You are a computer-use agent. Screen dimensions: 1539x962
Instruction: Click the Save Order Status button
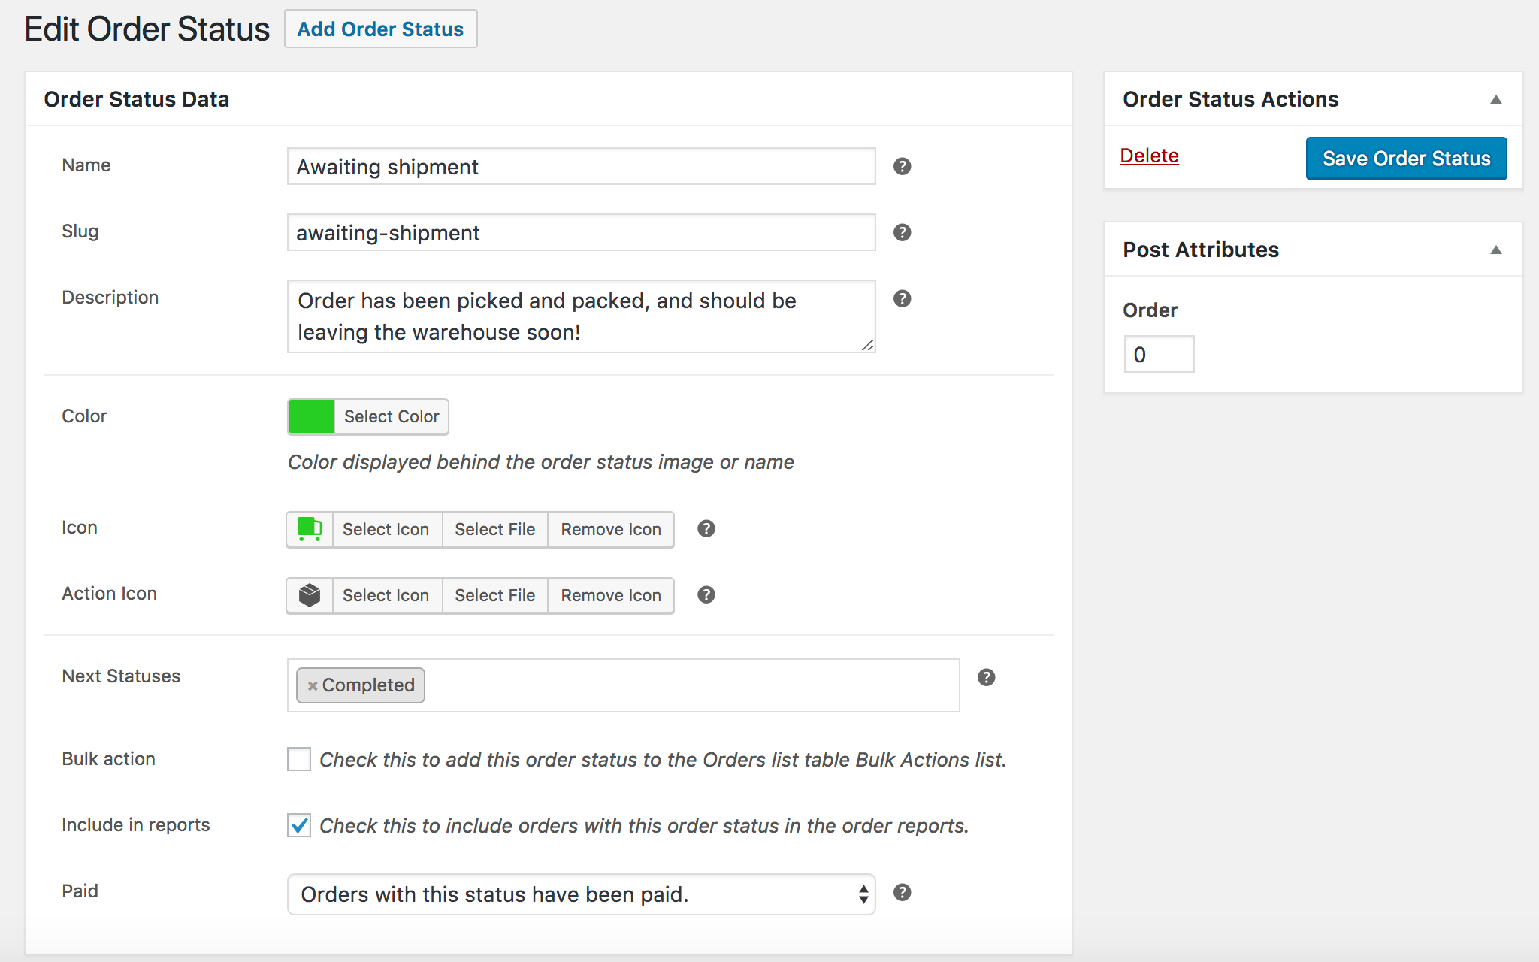pos(1406,158)
